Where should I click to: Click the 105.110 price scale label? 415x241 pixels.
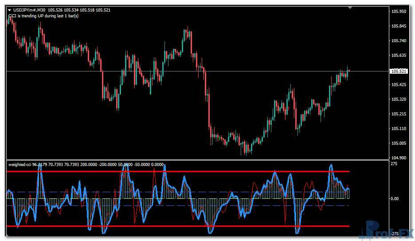(x=398, y=129)
